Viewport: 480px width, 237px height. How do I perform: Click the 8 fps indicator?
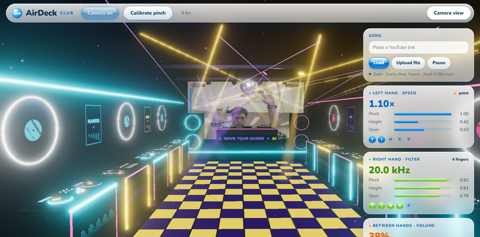186,13
